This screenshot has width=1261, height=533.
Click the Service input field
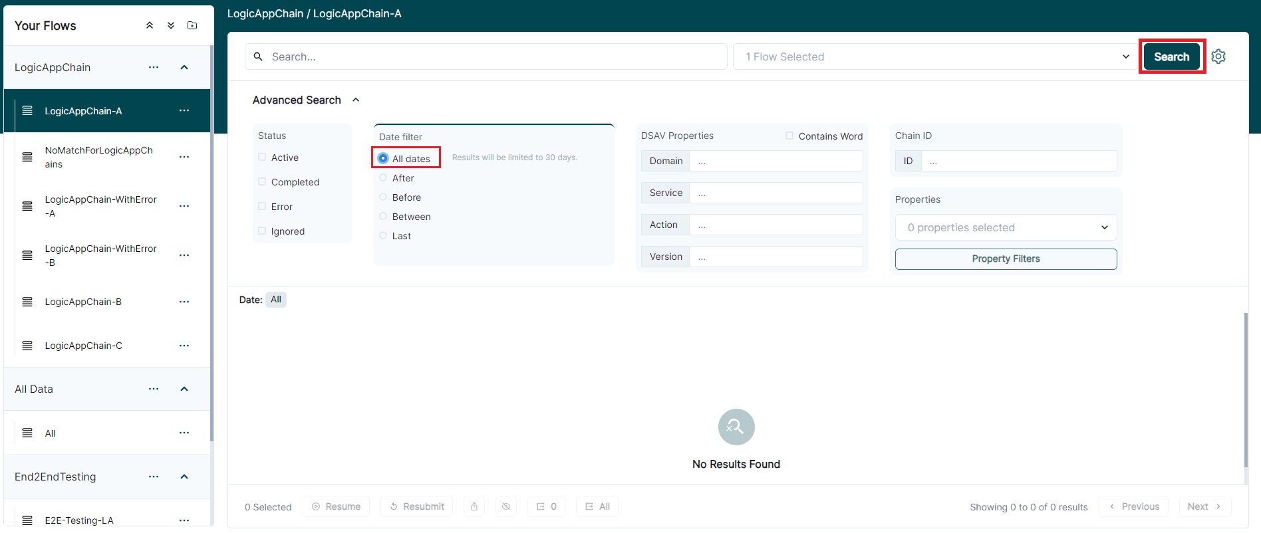click(x=776, y=193)
